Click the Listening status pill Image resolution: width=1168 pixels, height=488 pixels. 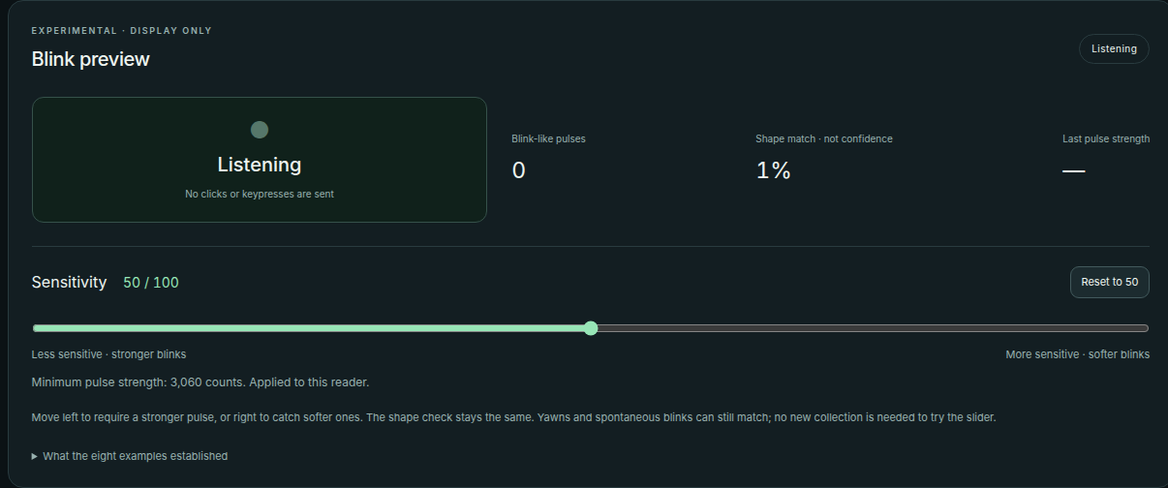coord(1114,48)
